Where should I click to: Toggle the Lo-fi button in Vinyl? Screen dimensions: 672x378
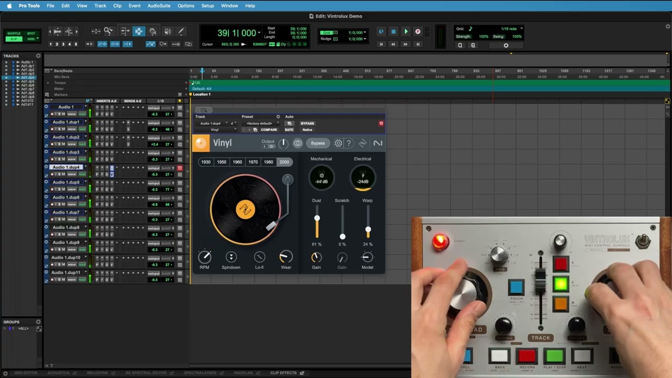click(259, 257)
